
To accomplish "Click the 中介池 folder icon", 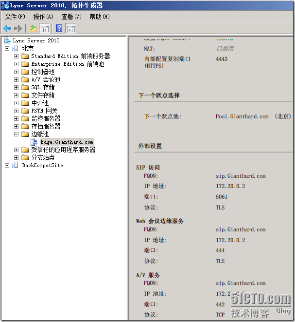I will coord(25,103).
